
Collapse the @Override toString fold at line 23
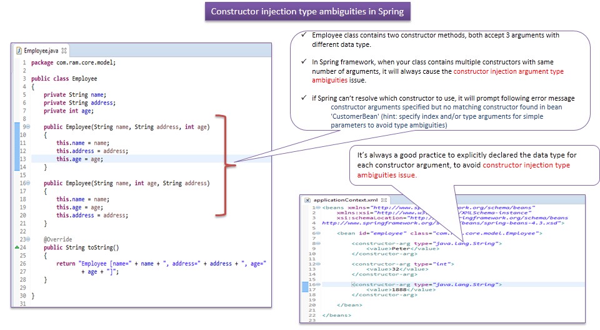[x=28, y=239]
